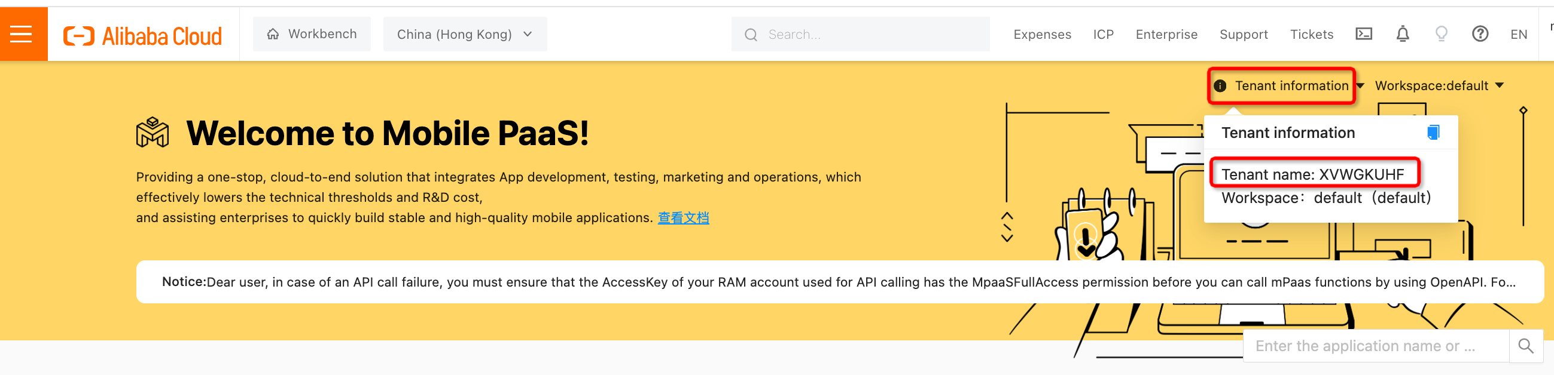Open the 查看文档 documentation link
This screenshot has height=375, width=1554.
[683, 218]
